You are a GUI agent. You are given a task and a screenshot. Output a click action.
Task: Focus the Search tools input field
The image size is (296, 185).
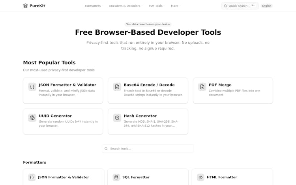pyautogui.click(x=150, y=149)
